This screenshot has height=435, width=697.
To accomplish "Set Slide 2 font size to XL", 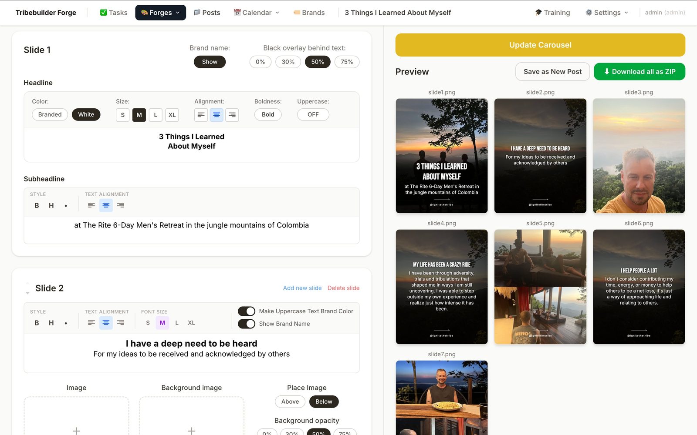I will [191, 323].
